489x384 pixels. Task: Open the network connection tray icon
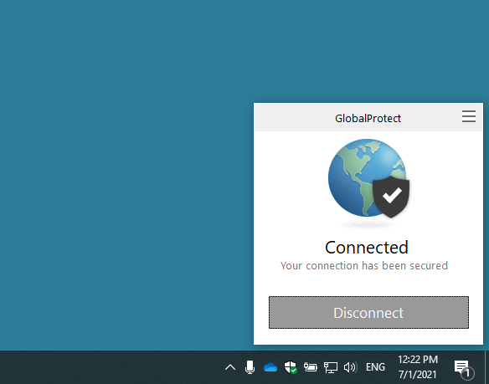(x=331, y=367)
